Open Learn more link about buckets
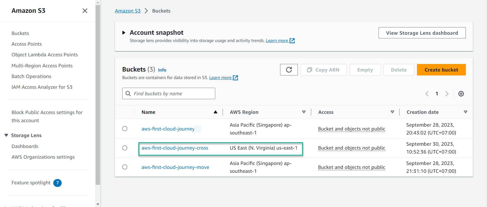The height and width of the screenshot is (207, 487). point(220,78)
